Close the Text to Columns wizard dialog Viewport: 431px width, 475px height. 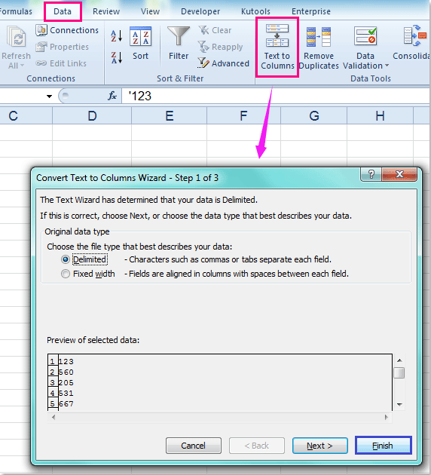[399, 174]
